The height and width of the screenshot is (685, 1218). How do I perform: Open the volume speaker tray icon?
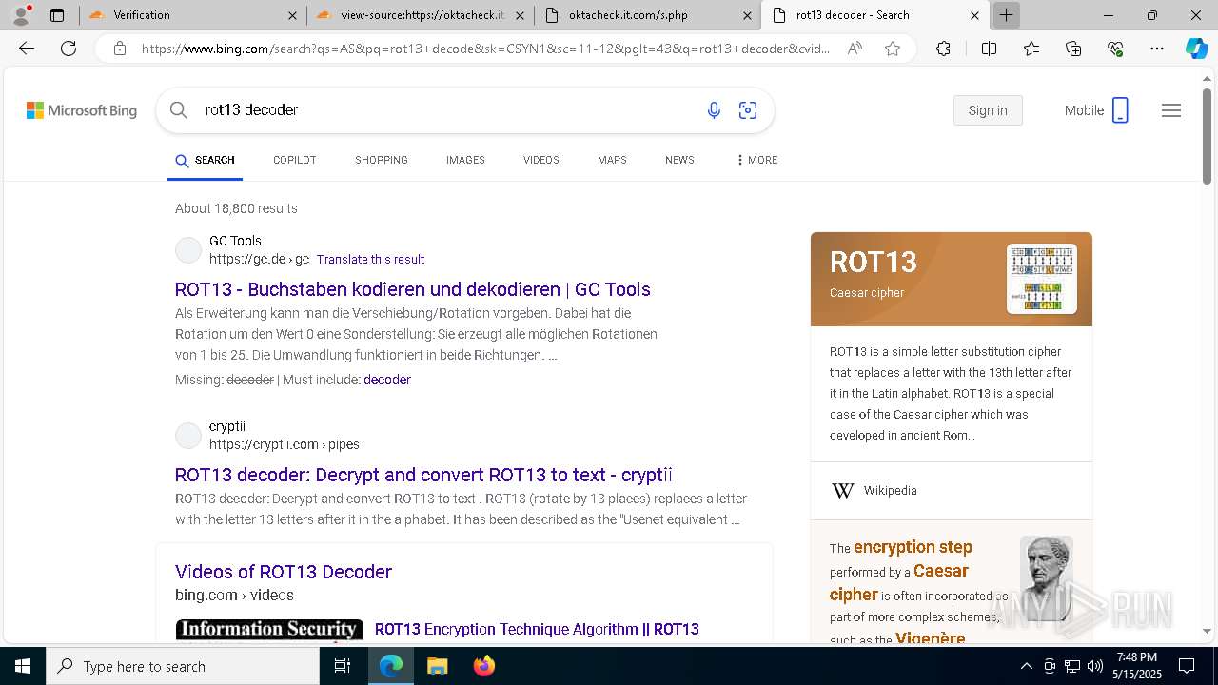tap(1094, 666)
